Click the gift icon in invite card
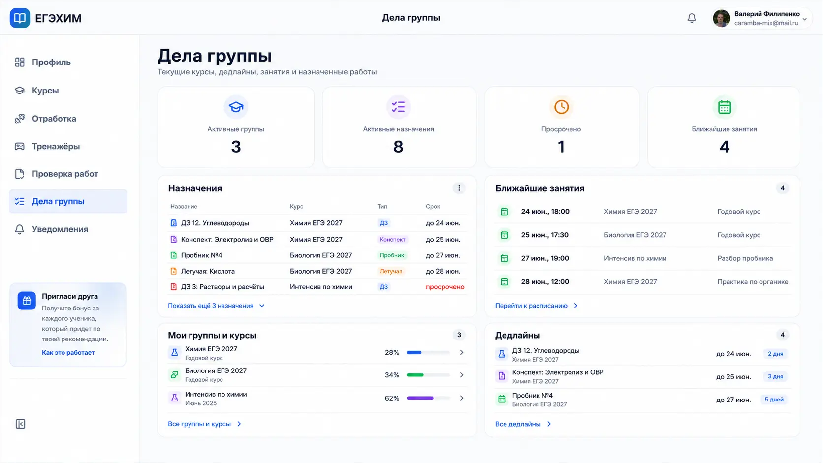 pos(27,301)
